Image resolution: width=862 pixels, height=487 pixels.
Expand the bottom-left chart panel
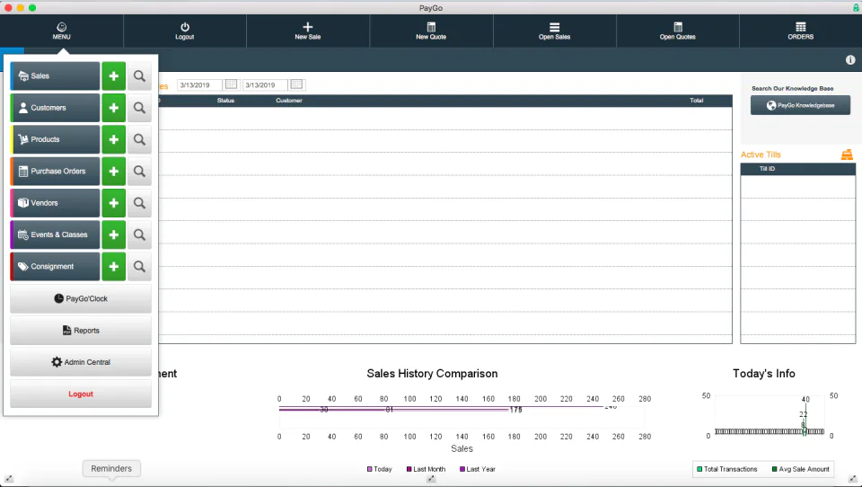point(8,479)
